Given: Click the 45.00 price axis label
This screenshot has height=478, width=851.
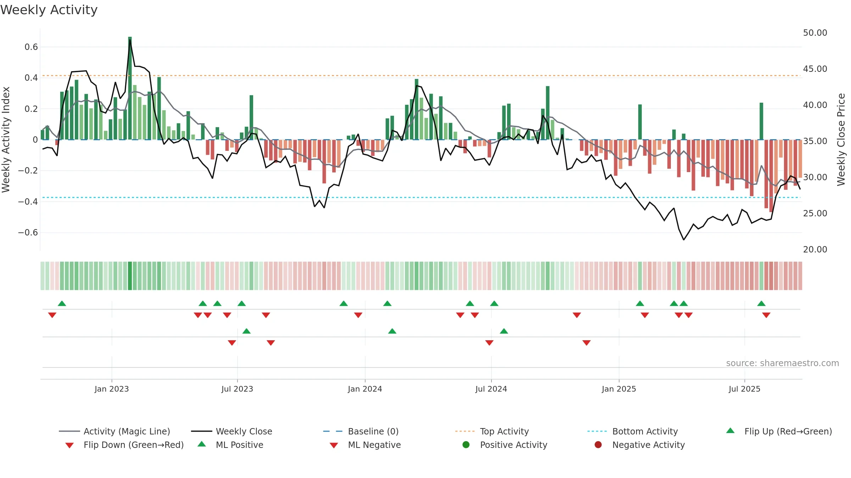Looking at the screenshot, I should pos(815,69).
